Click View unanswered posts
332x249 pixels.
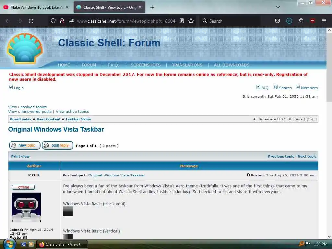point(30,112)
